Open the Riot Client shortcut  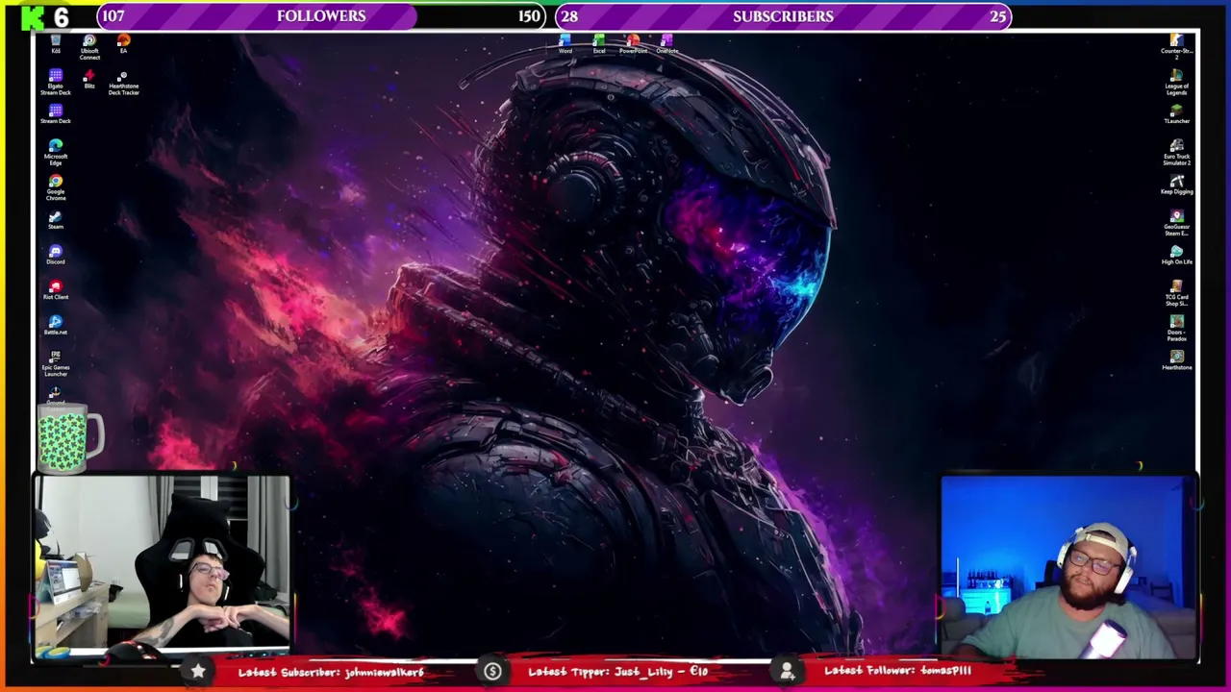click(x=56, y=290)
